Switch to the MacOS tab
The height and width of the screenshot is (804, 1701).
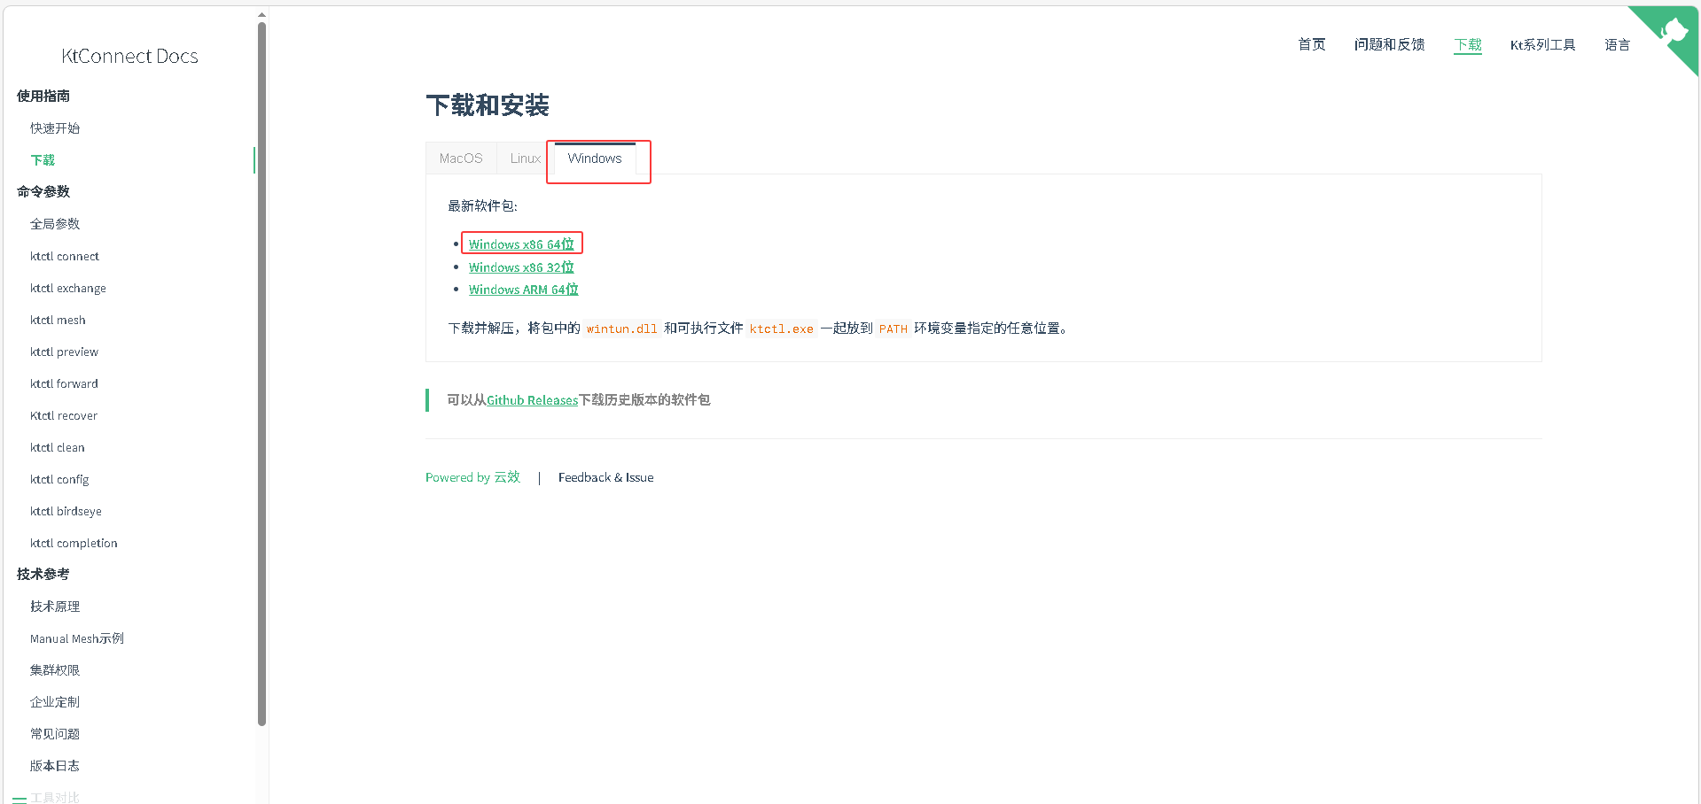pos(461,158)
